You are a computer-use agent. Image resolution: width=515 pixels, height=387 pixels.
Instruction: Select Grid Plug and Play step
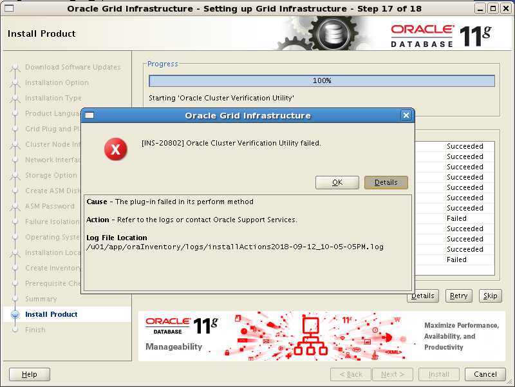pyautogui.click(x=53, y=129)
